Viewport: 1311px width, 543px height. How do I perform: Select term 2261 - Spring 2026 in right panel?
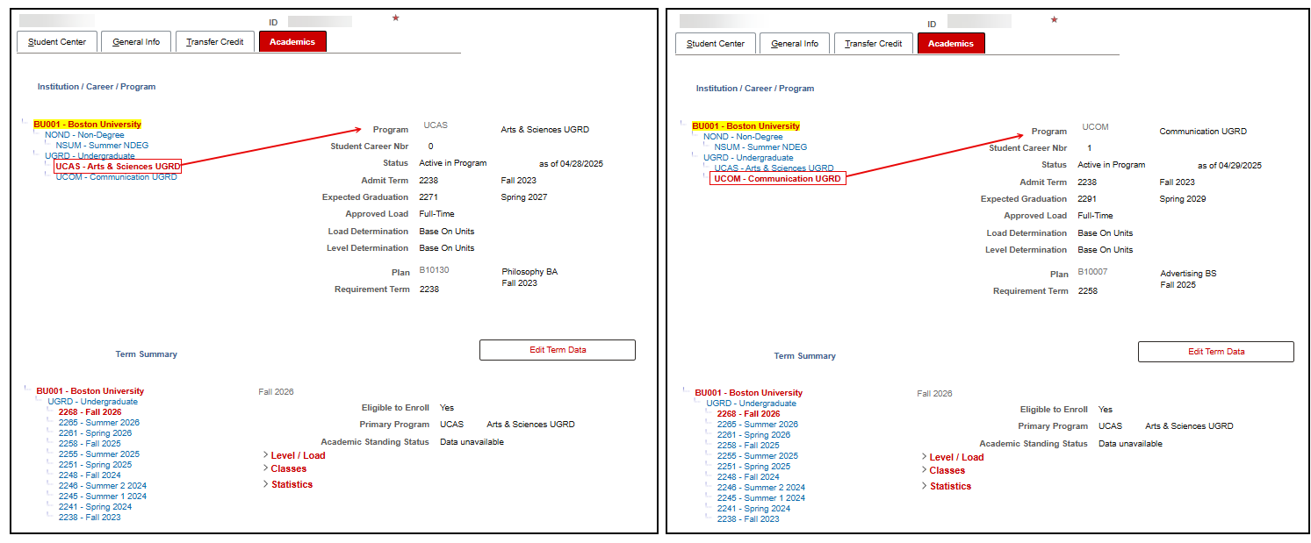tap(753, 435)
